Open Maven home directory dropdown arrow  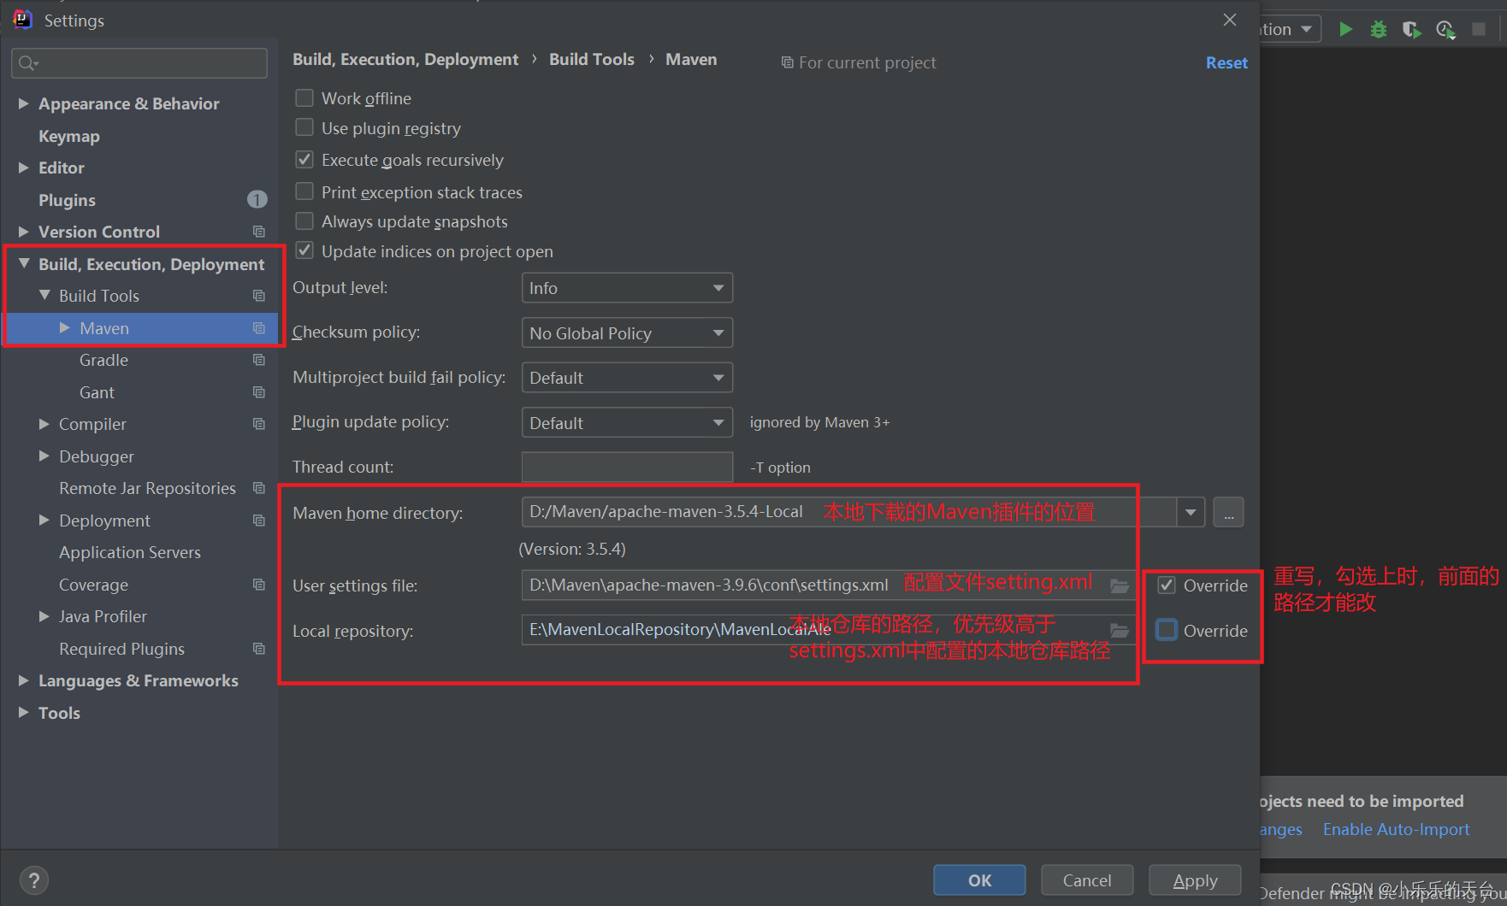[1191, 513]
